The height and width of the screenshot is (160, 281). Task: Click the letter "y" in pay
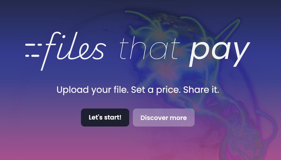coord(241,55)
